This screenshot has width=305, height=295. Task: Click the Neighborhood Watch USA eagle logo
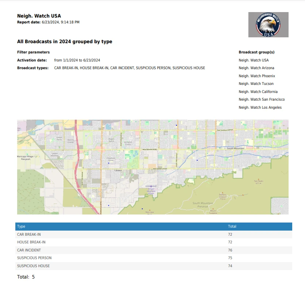(268, 25)
